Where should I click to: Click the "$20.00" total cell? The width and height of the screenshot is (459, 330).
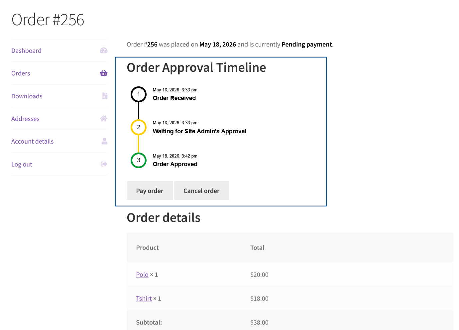[259, 275]
